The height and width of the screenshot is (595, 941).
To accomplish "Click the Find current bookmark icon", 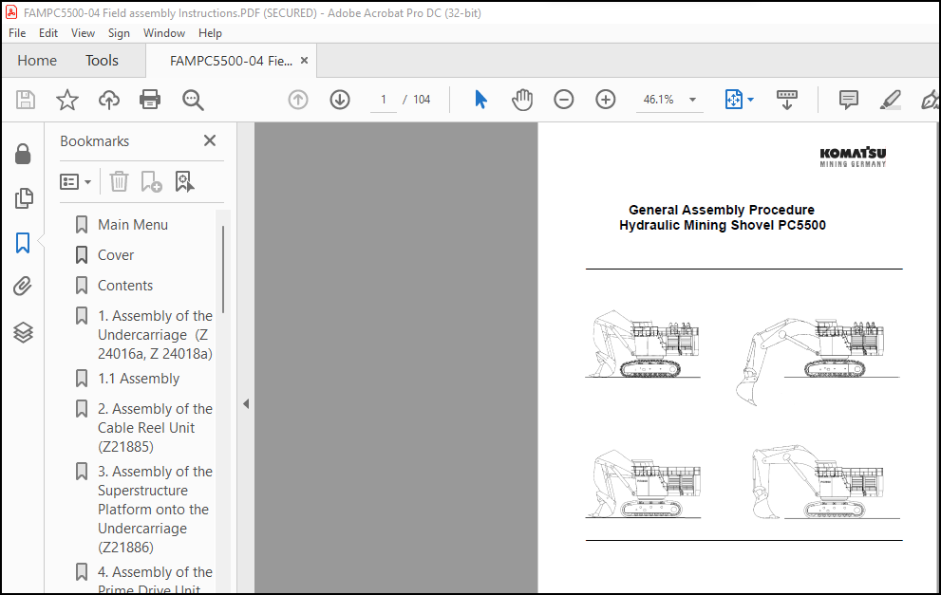I will (x=184, y=181).
